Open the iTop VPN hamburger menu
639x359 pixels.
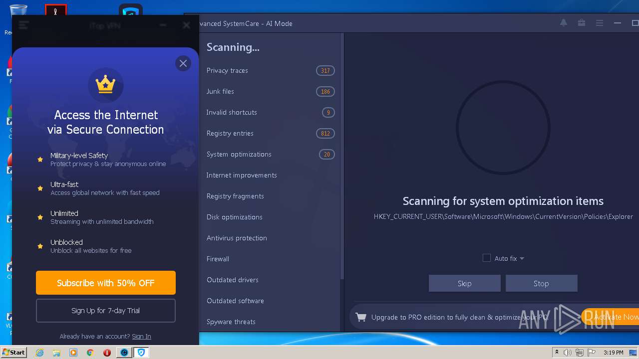[23, 25]
